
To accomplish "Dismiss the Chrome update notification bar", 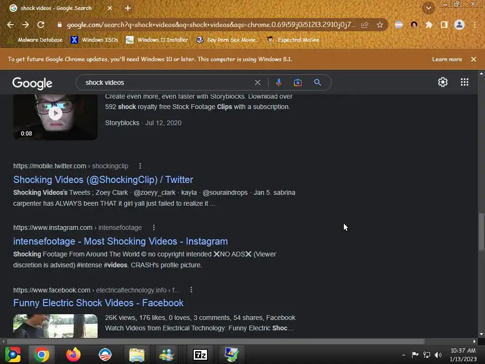I will [474, 59].
